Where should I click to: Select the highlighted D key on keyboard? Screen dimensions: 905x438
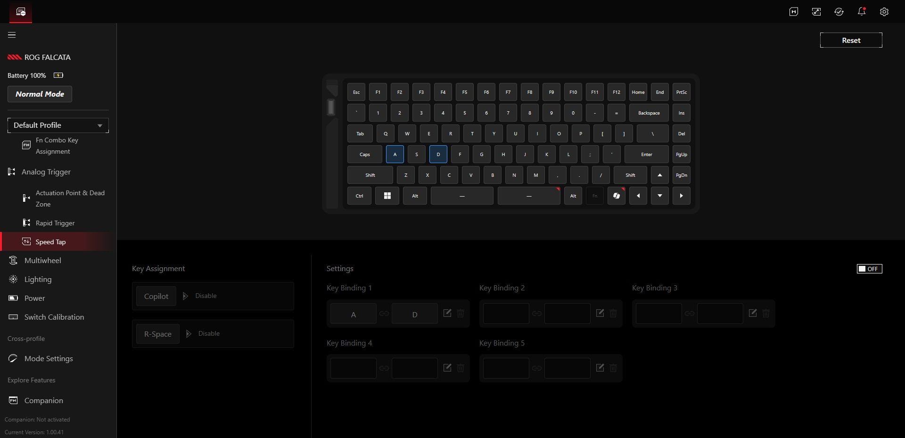(438, 154)
